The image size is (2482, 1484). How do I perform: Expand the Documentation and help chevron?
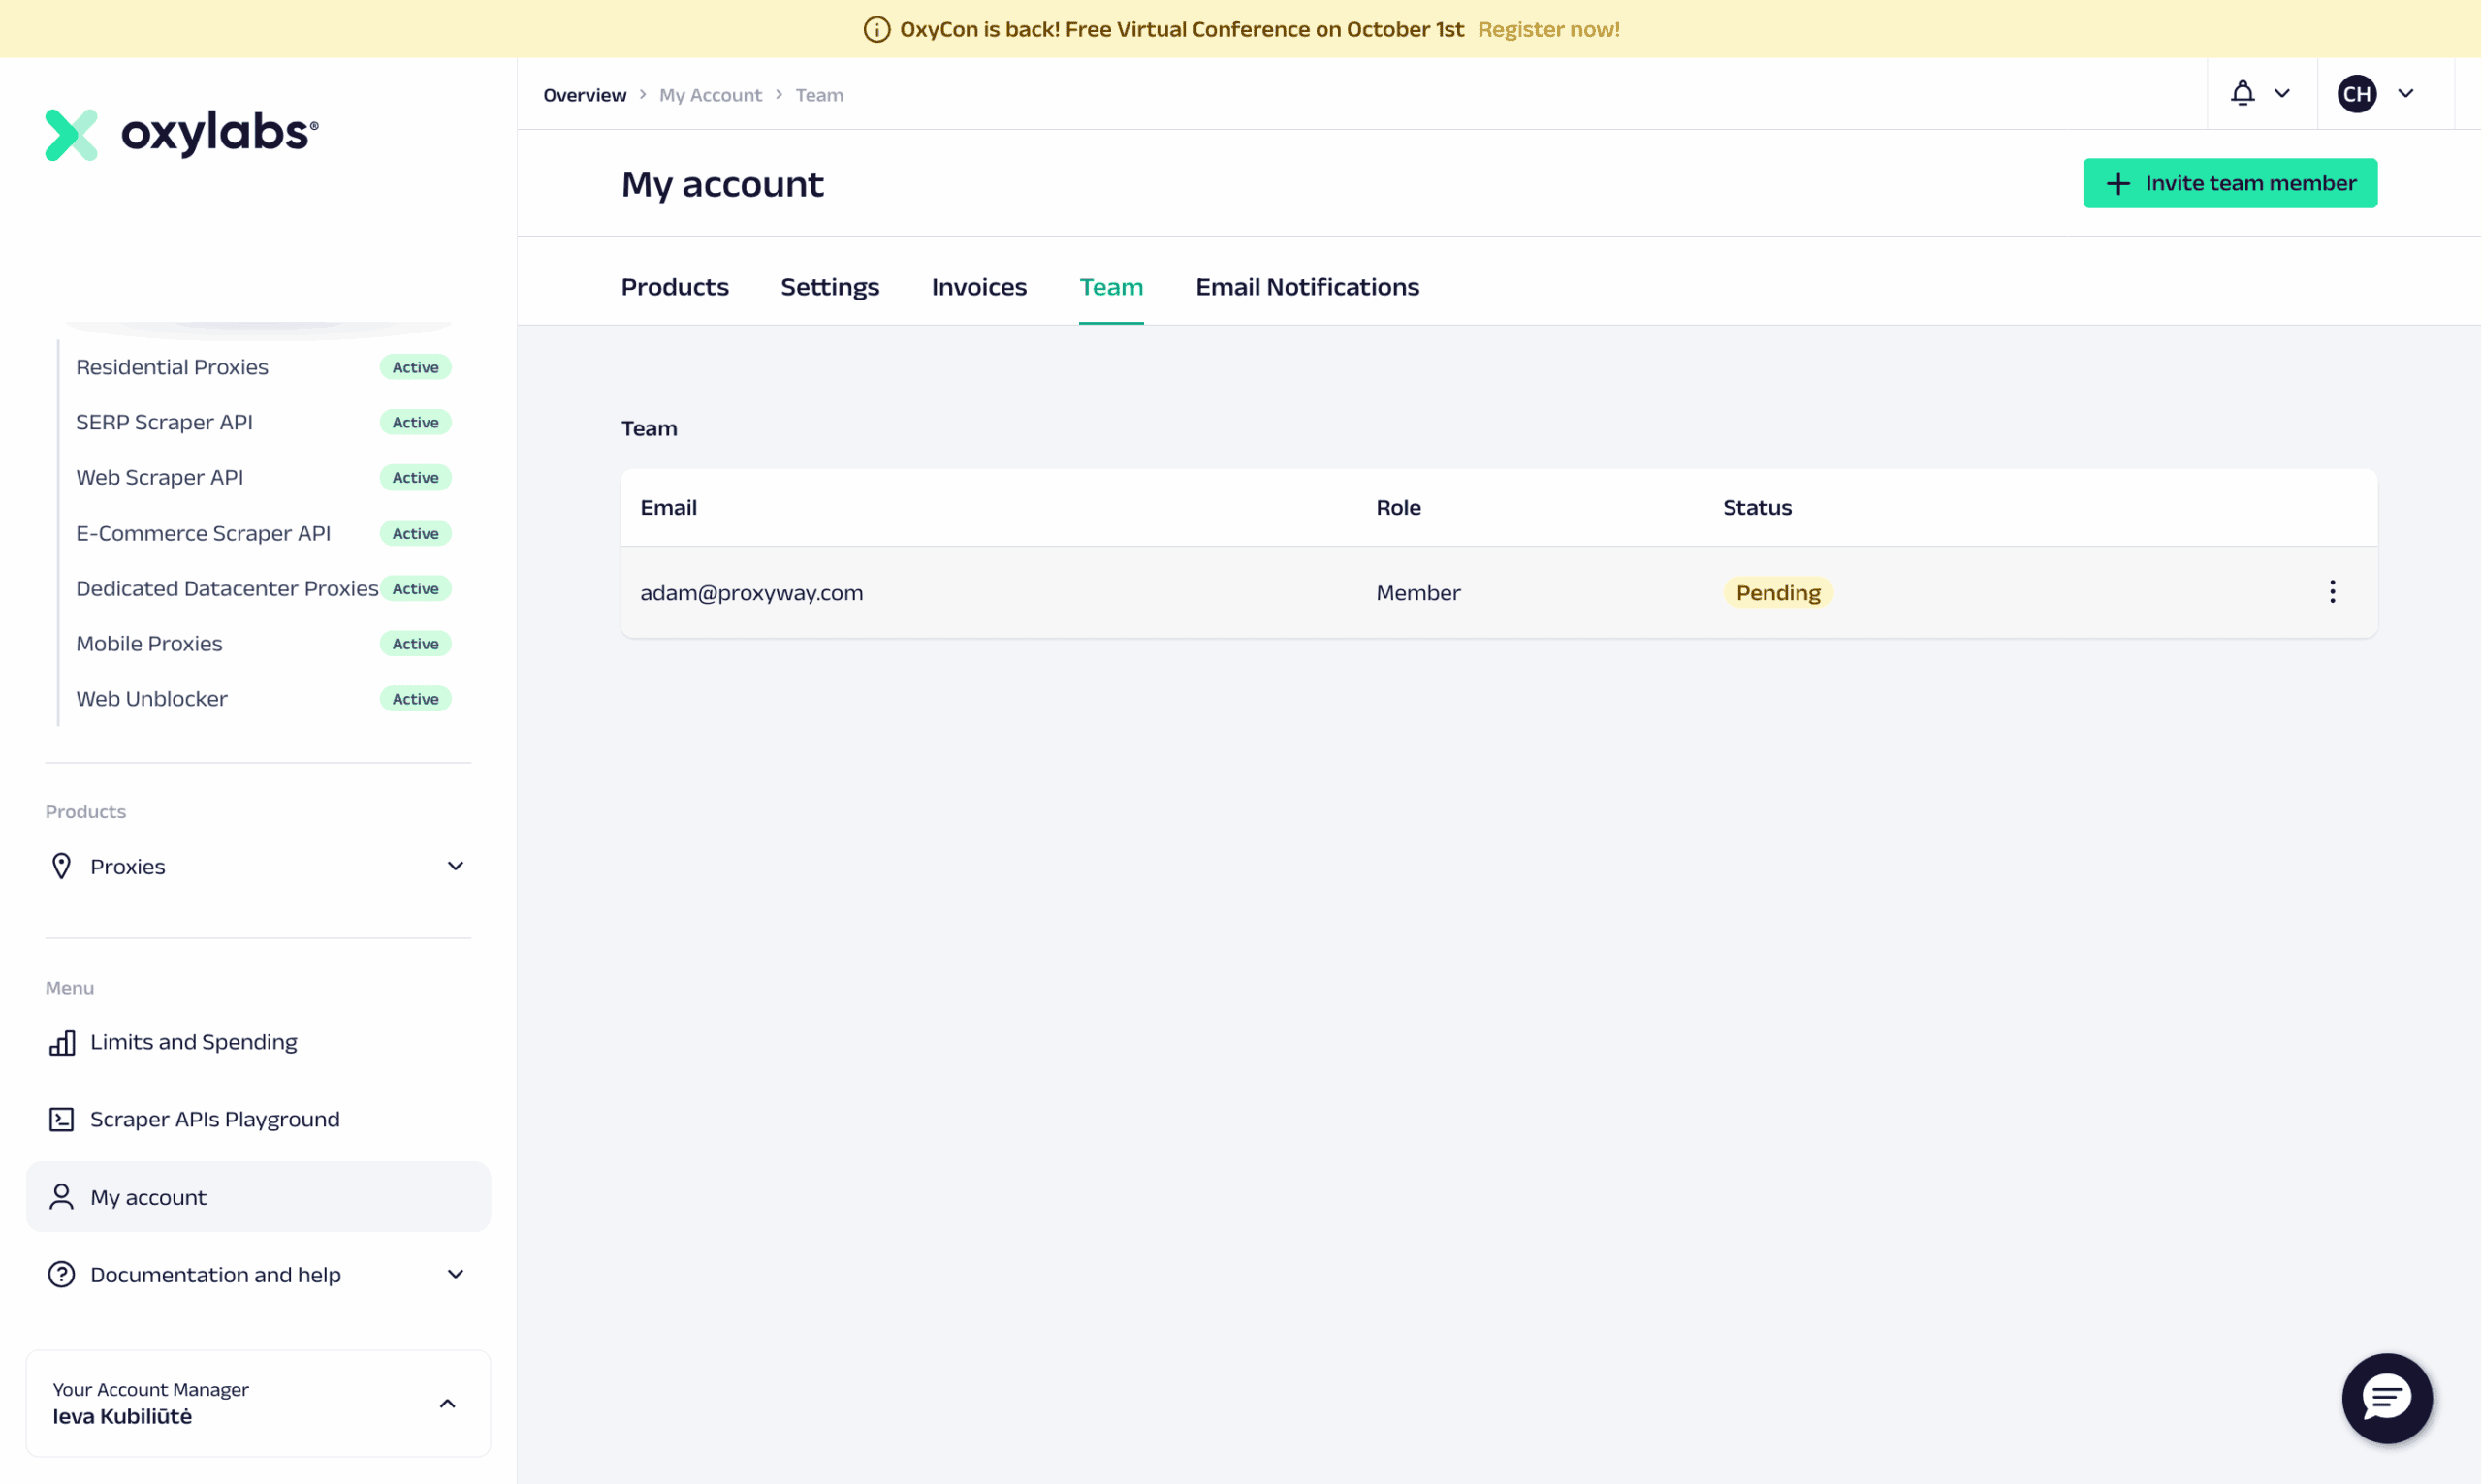pyautogui.click(x=455, y=1274)
